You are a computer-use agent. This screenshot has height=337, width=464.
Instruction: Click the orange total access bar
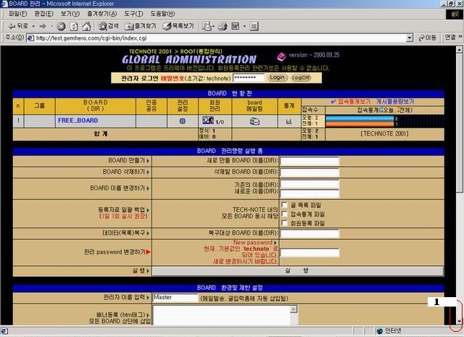tap(360, 124)
